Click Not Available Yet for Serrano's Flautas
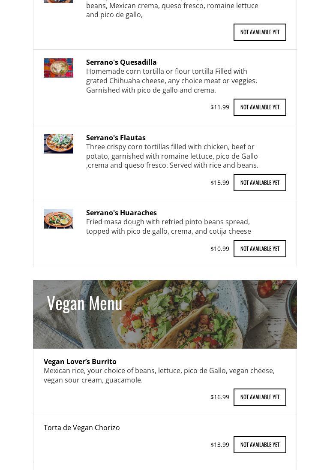Screen dimensions: 330x470 tap(260, 183)
